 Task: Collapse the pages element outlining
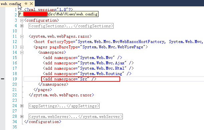pos(22,47)
